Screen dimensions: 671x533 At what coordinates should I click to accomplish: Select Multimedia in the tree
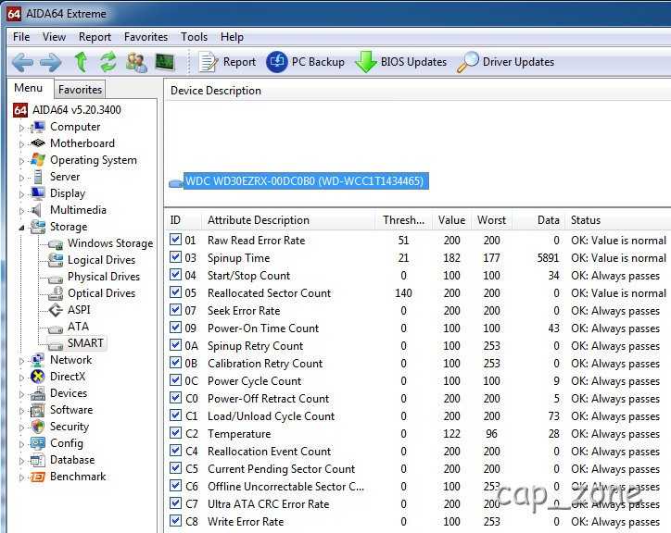click(78, 210)
